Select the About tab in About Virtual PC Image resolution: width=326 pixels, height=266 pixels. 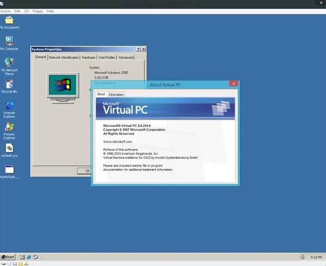coord(101,94)
